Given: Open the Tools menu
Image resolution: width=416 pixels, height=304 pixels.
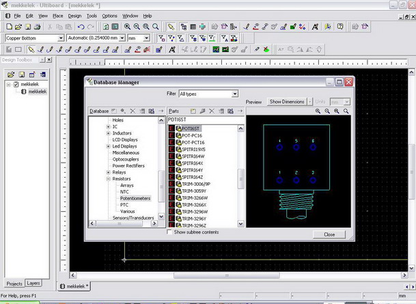Looking at the screenshot, I should (92, 16).
